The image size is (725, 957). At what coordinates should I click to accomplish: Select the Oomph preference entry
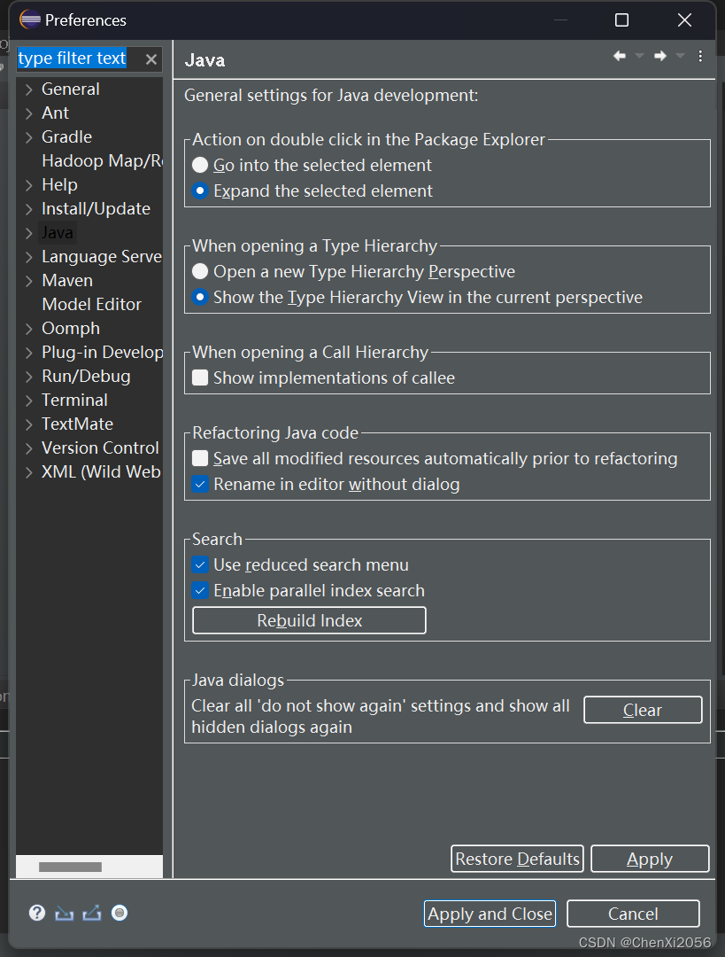[71, 329]
